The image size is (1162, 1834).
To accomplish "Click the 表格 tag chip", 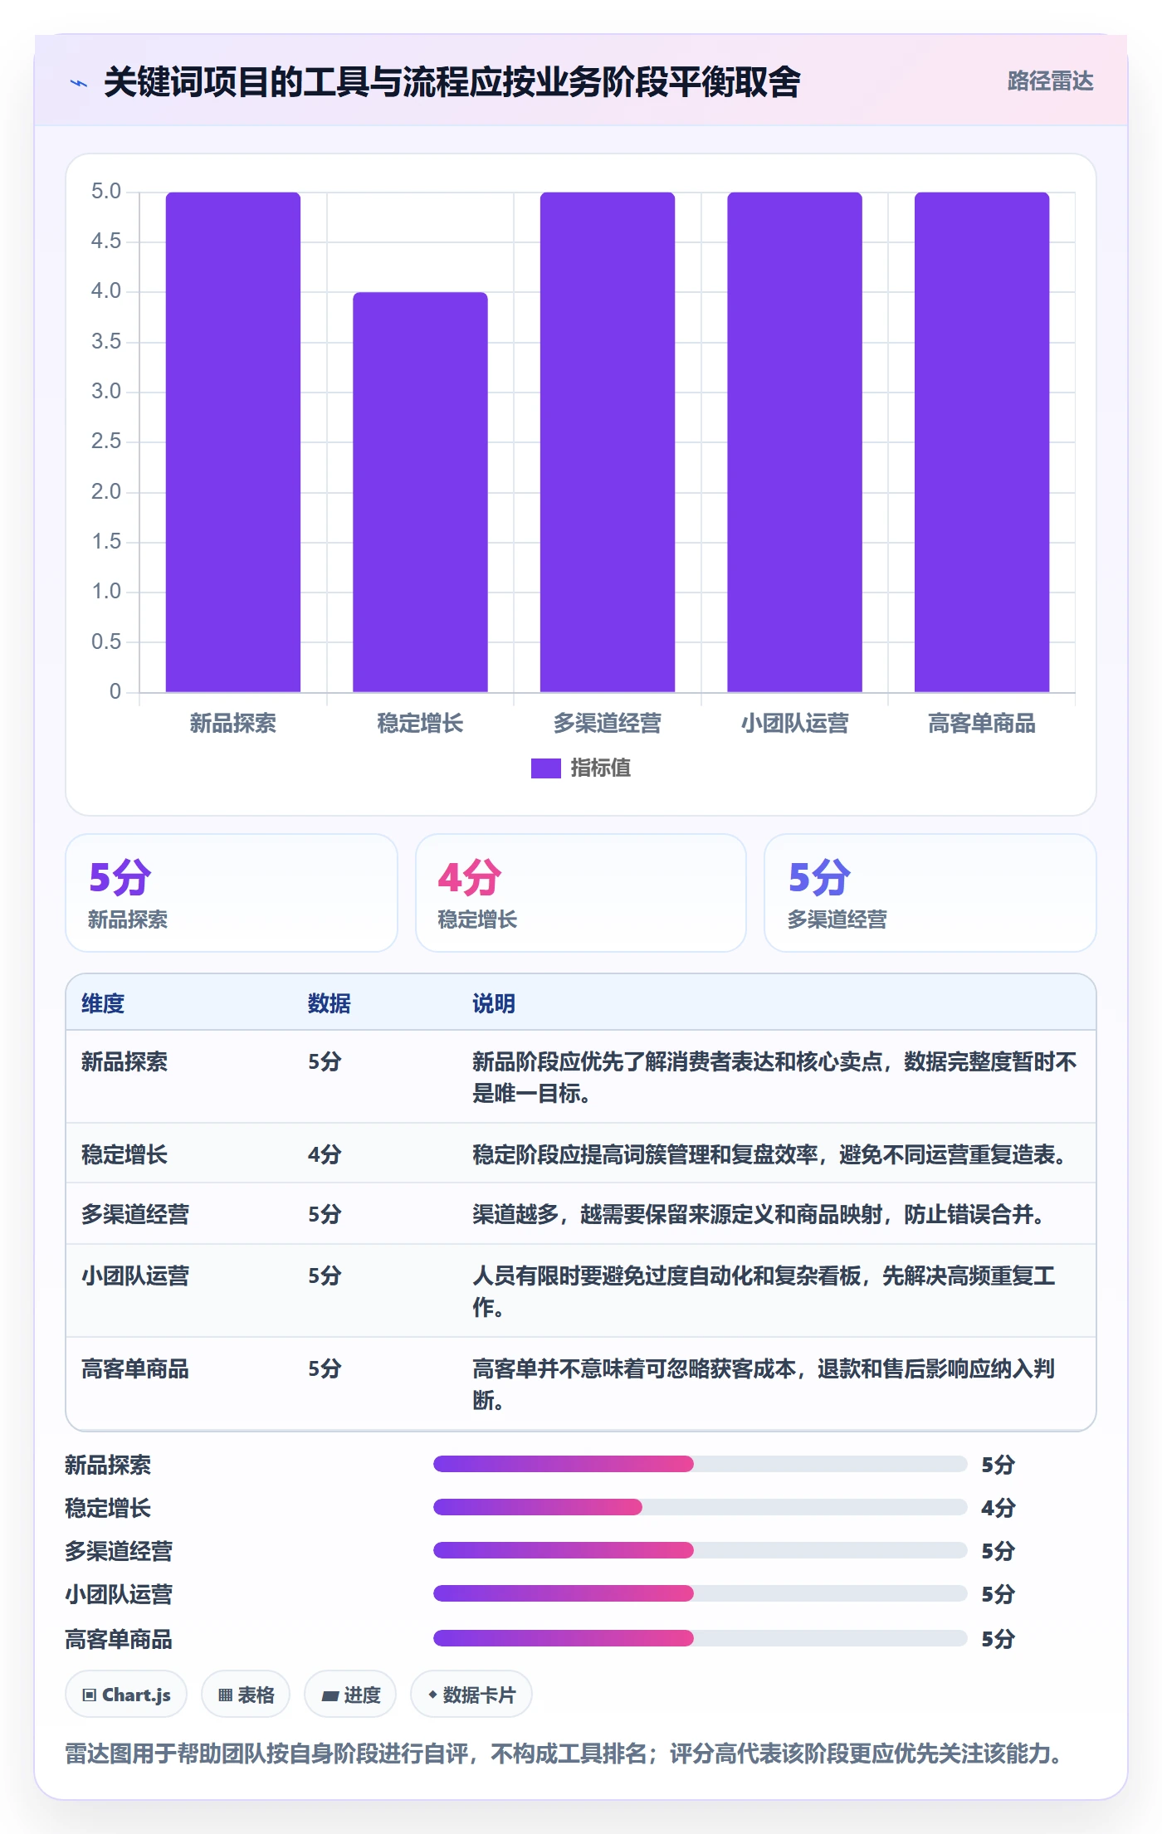I will 246,1695.
